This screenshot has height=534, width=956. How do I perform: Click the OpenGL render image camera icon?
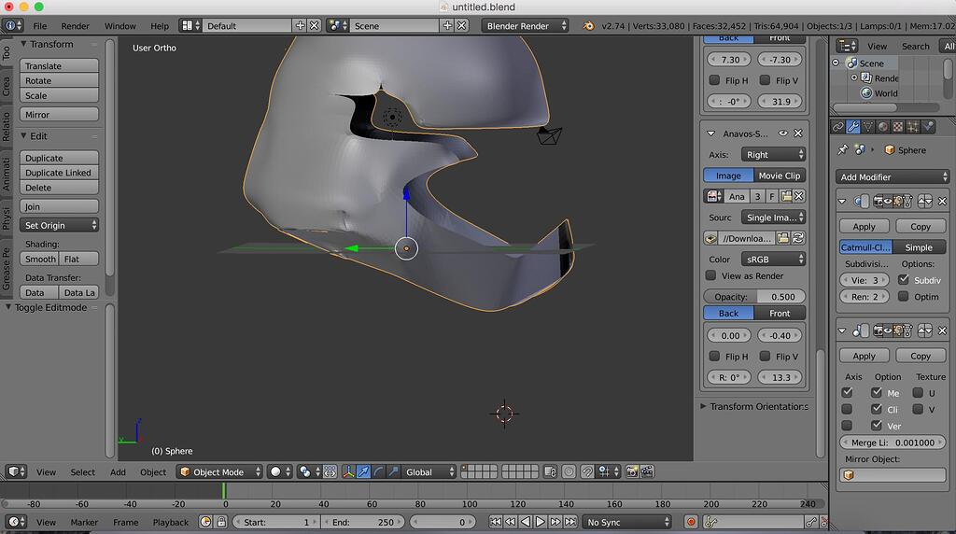(632, 471)
